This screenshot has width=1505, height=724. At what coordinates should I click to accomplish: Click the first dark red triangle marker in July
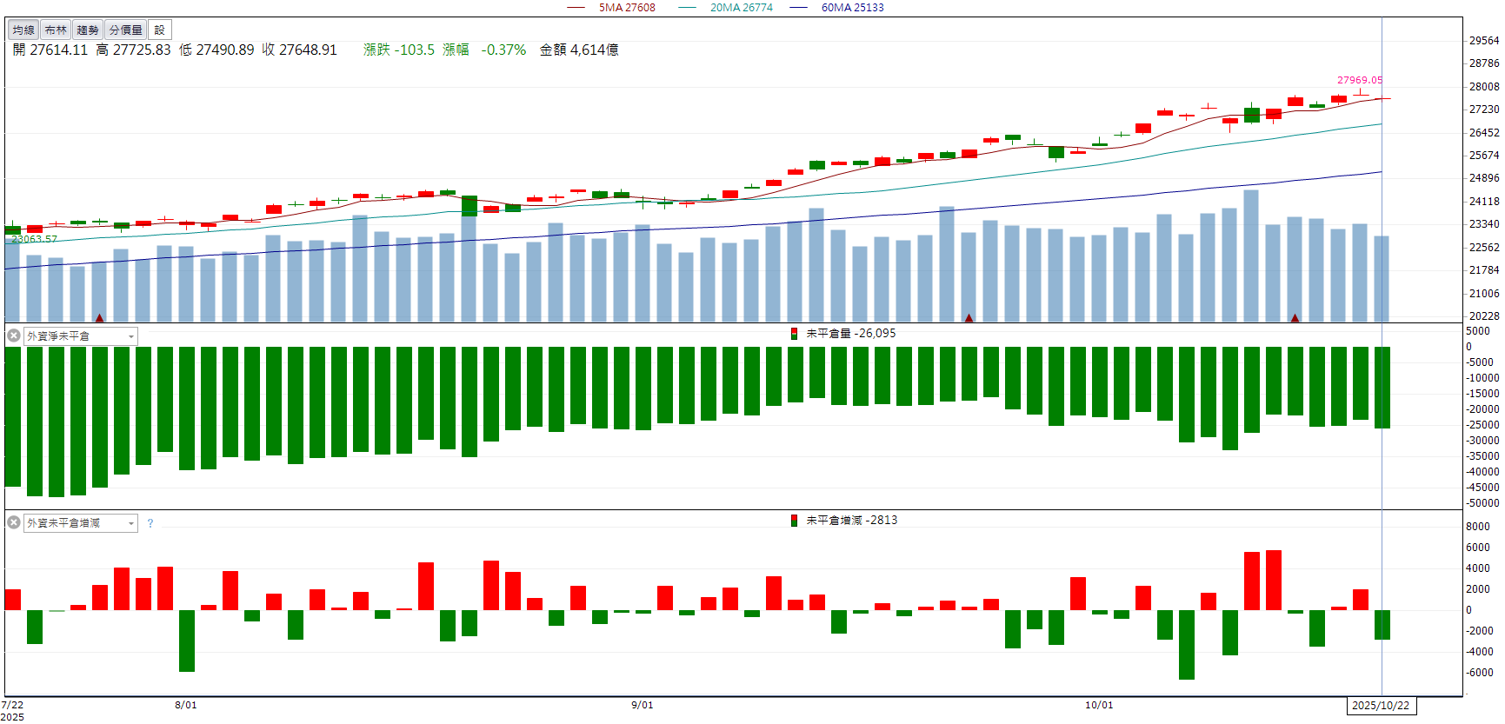tap(99, 318)
